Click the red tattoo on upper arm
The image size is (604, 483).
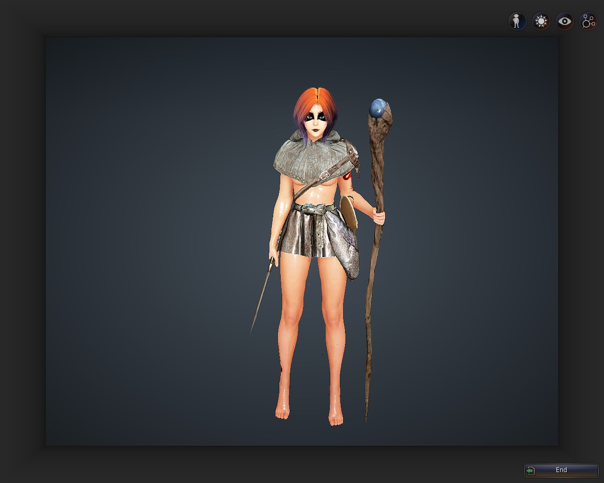click(348, 178)
